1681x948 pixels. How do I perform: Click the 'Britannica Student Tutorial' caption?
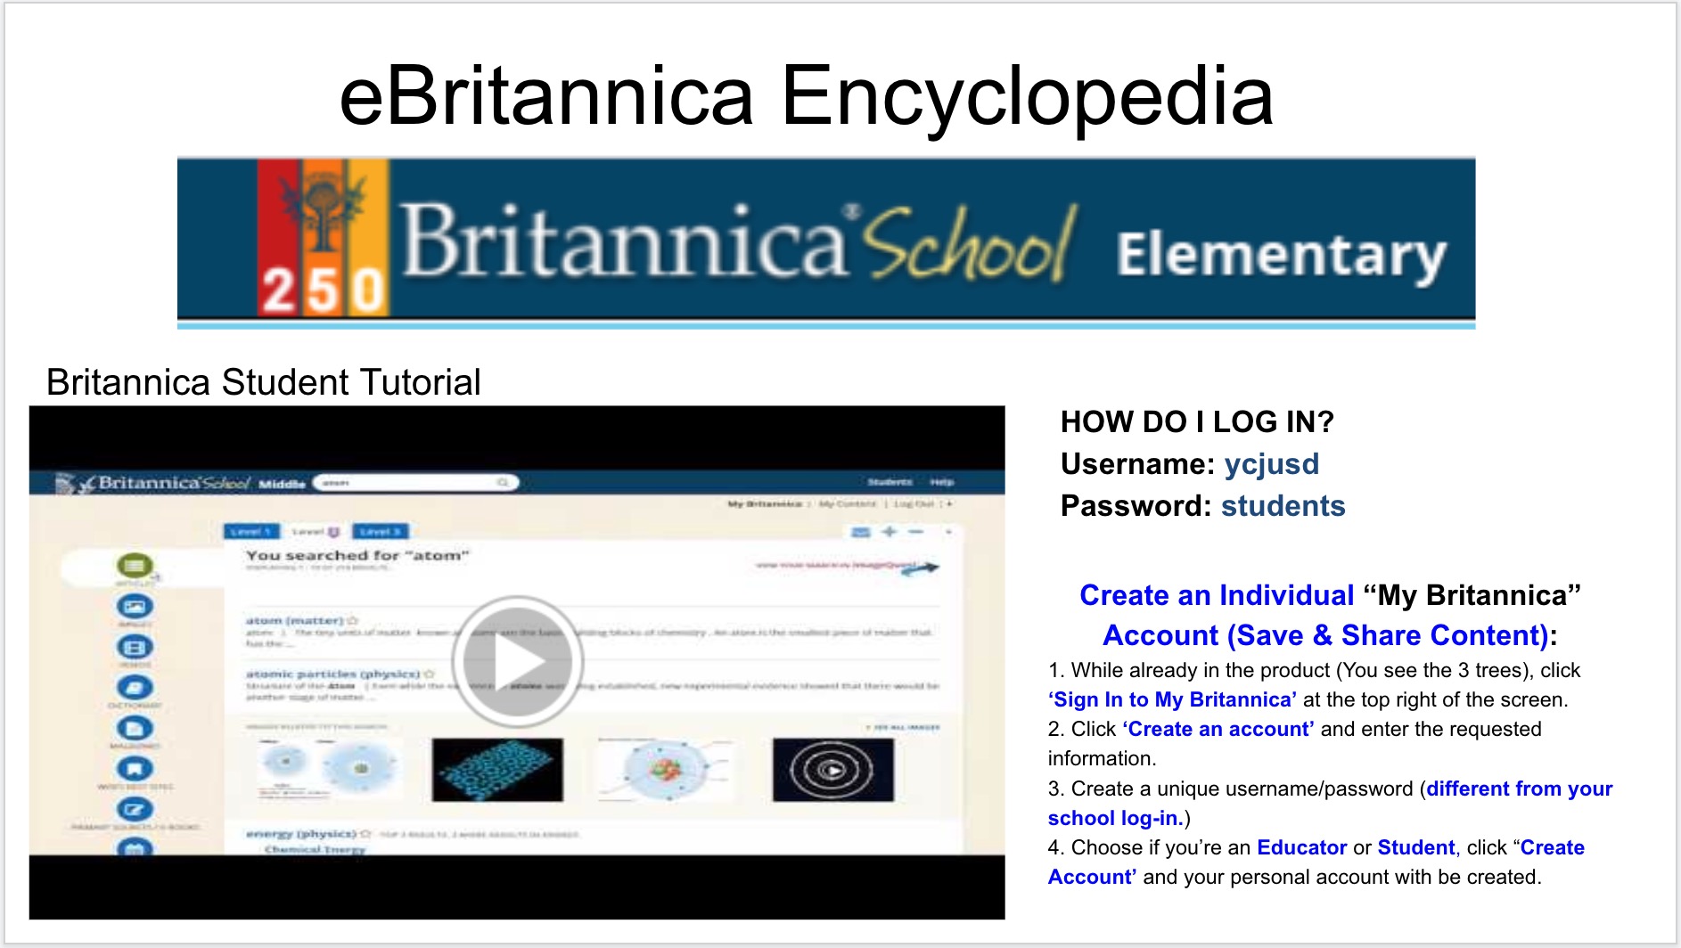pyautogui.click(x=263, y=382)
